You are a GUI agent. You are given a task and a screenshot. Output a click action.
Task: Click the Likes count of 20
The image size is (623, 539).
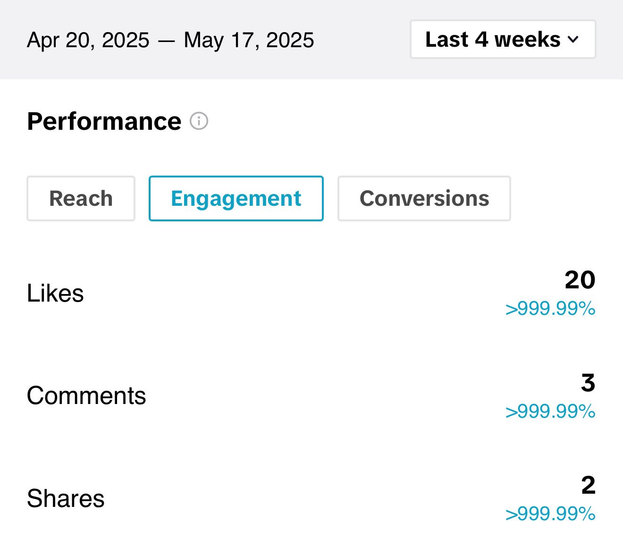[x=580, y=280]
